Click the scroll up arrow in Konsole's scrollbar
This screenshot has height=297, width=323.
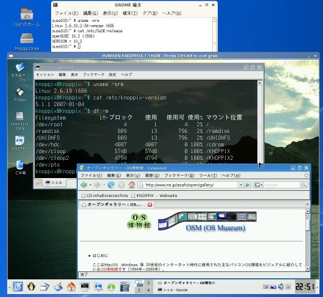click(260, 83)
